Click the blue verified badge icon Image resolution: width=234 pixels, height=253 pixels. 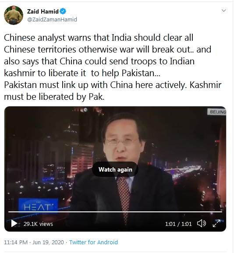(x=63, y=11)
